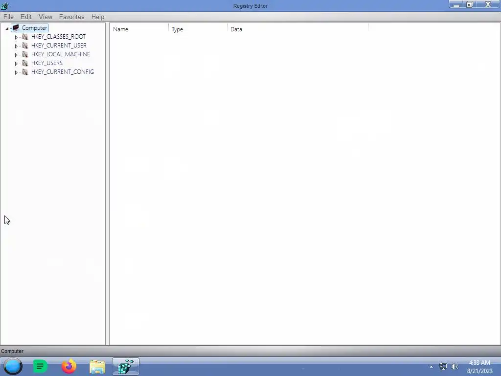Open File Explorer from taskbar
The width and height of the screenshot is (501, 376).
coord(97,367)
